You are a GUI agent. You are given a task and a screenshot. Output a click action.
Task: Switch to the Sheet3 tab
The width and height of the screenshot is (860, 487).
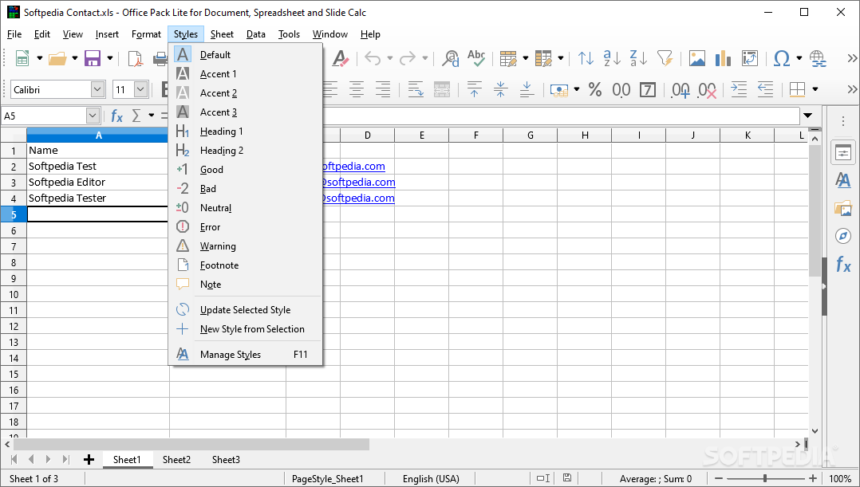[226, 460]
